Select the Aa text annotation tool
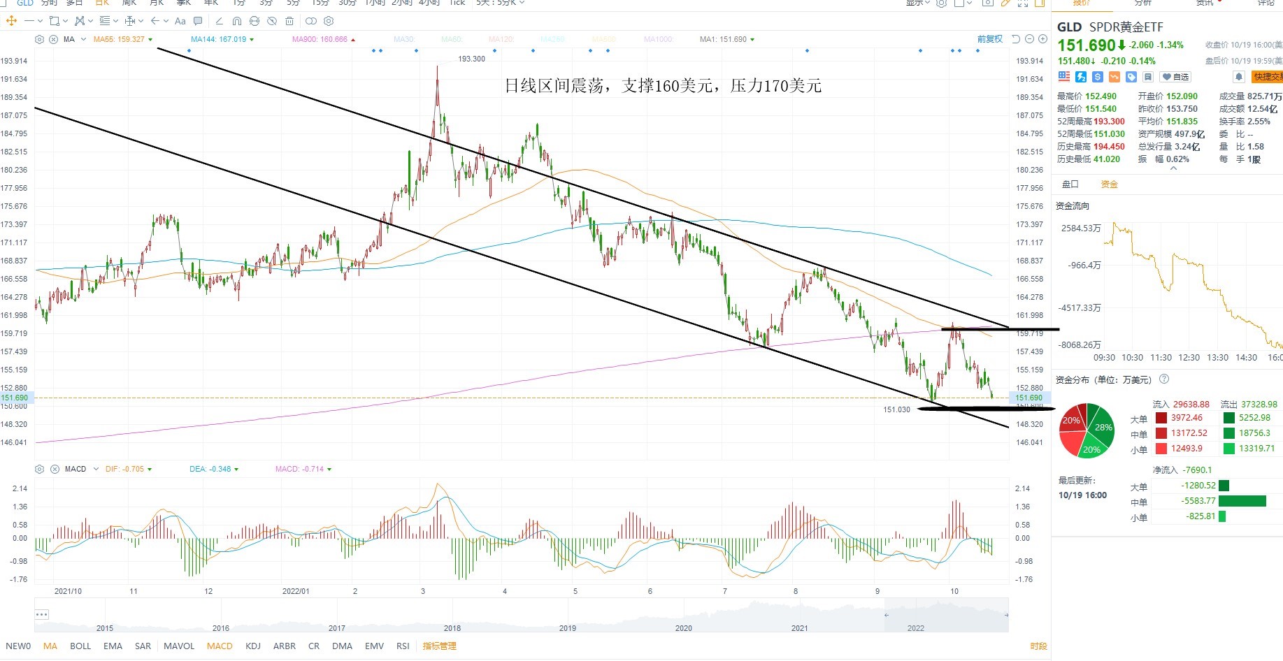The image size is (1283, 661). 180,21
